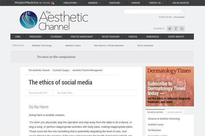Expand the Contact Us dropdown menu
This screenshot has width=205, height=136.
(156, 3)
